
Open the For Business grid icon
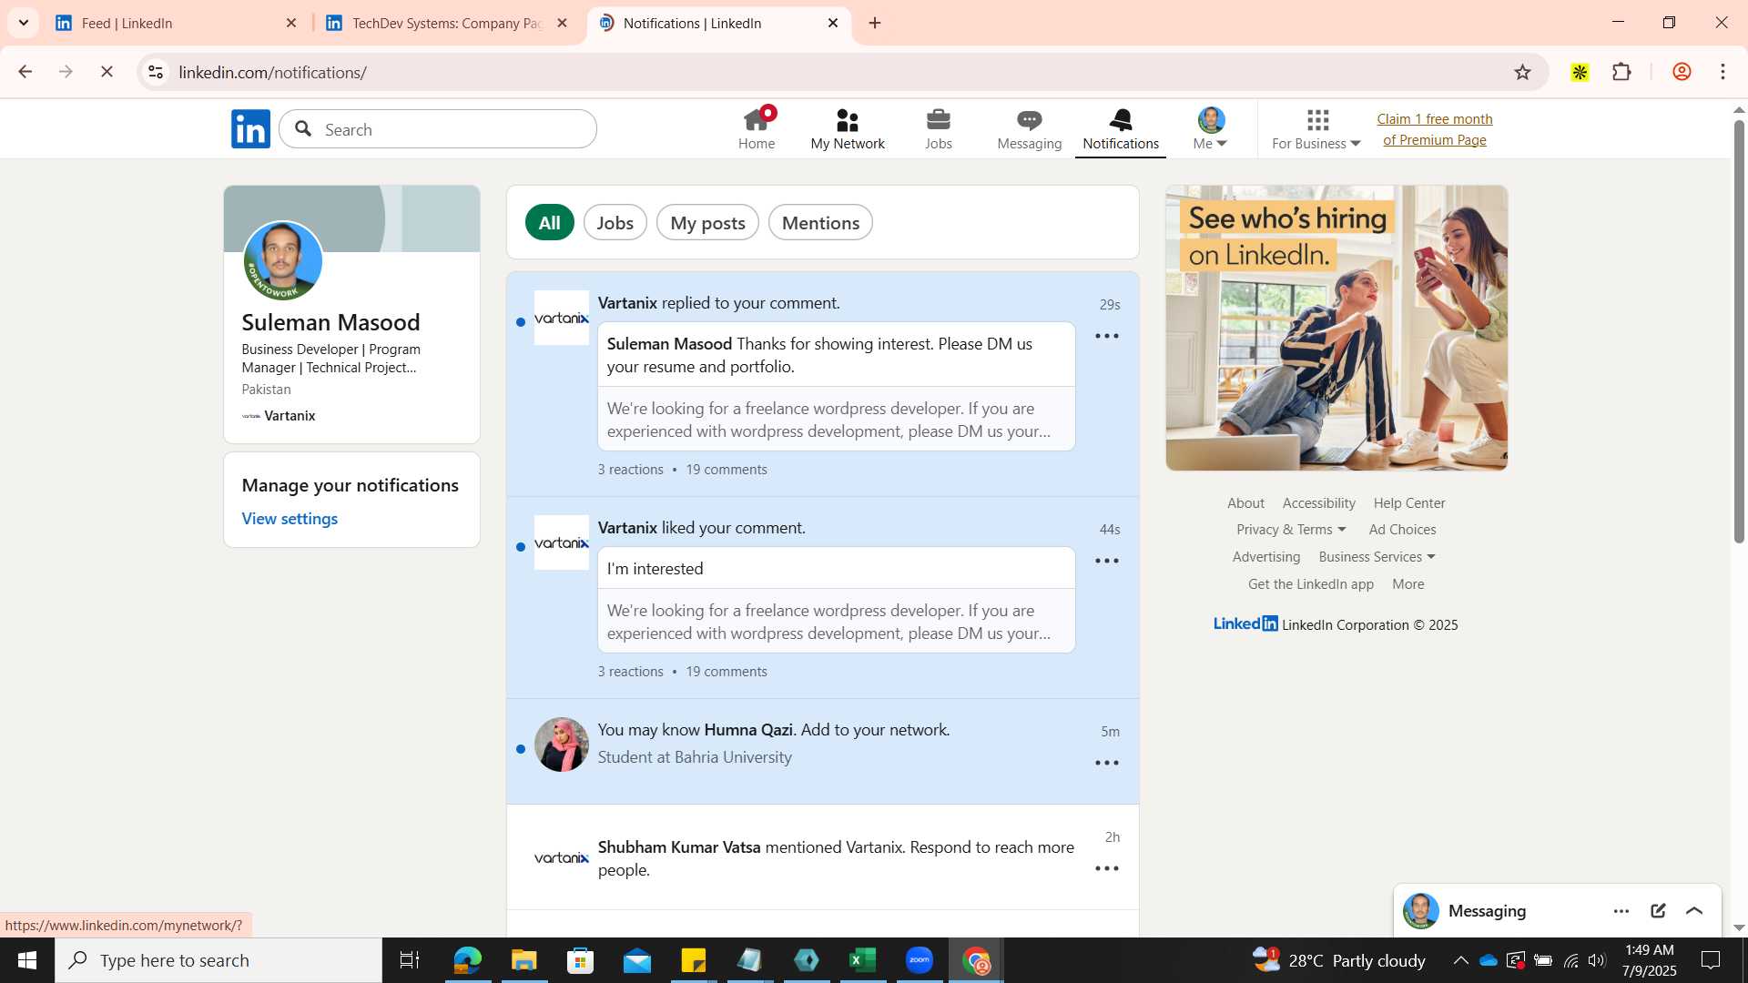[1317, 120]
